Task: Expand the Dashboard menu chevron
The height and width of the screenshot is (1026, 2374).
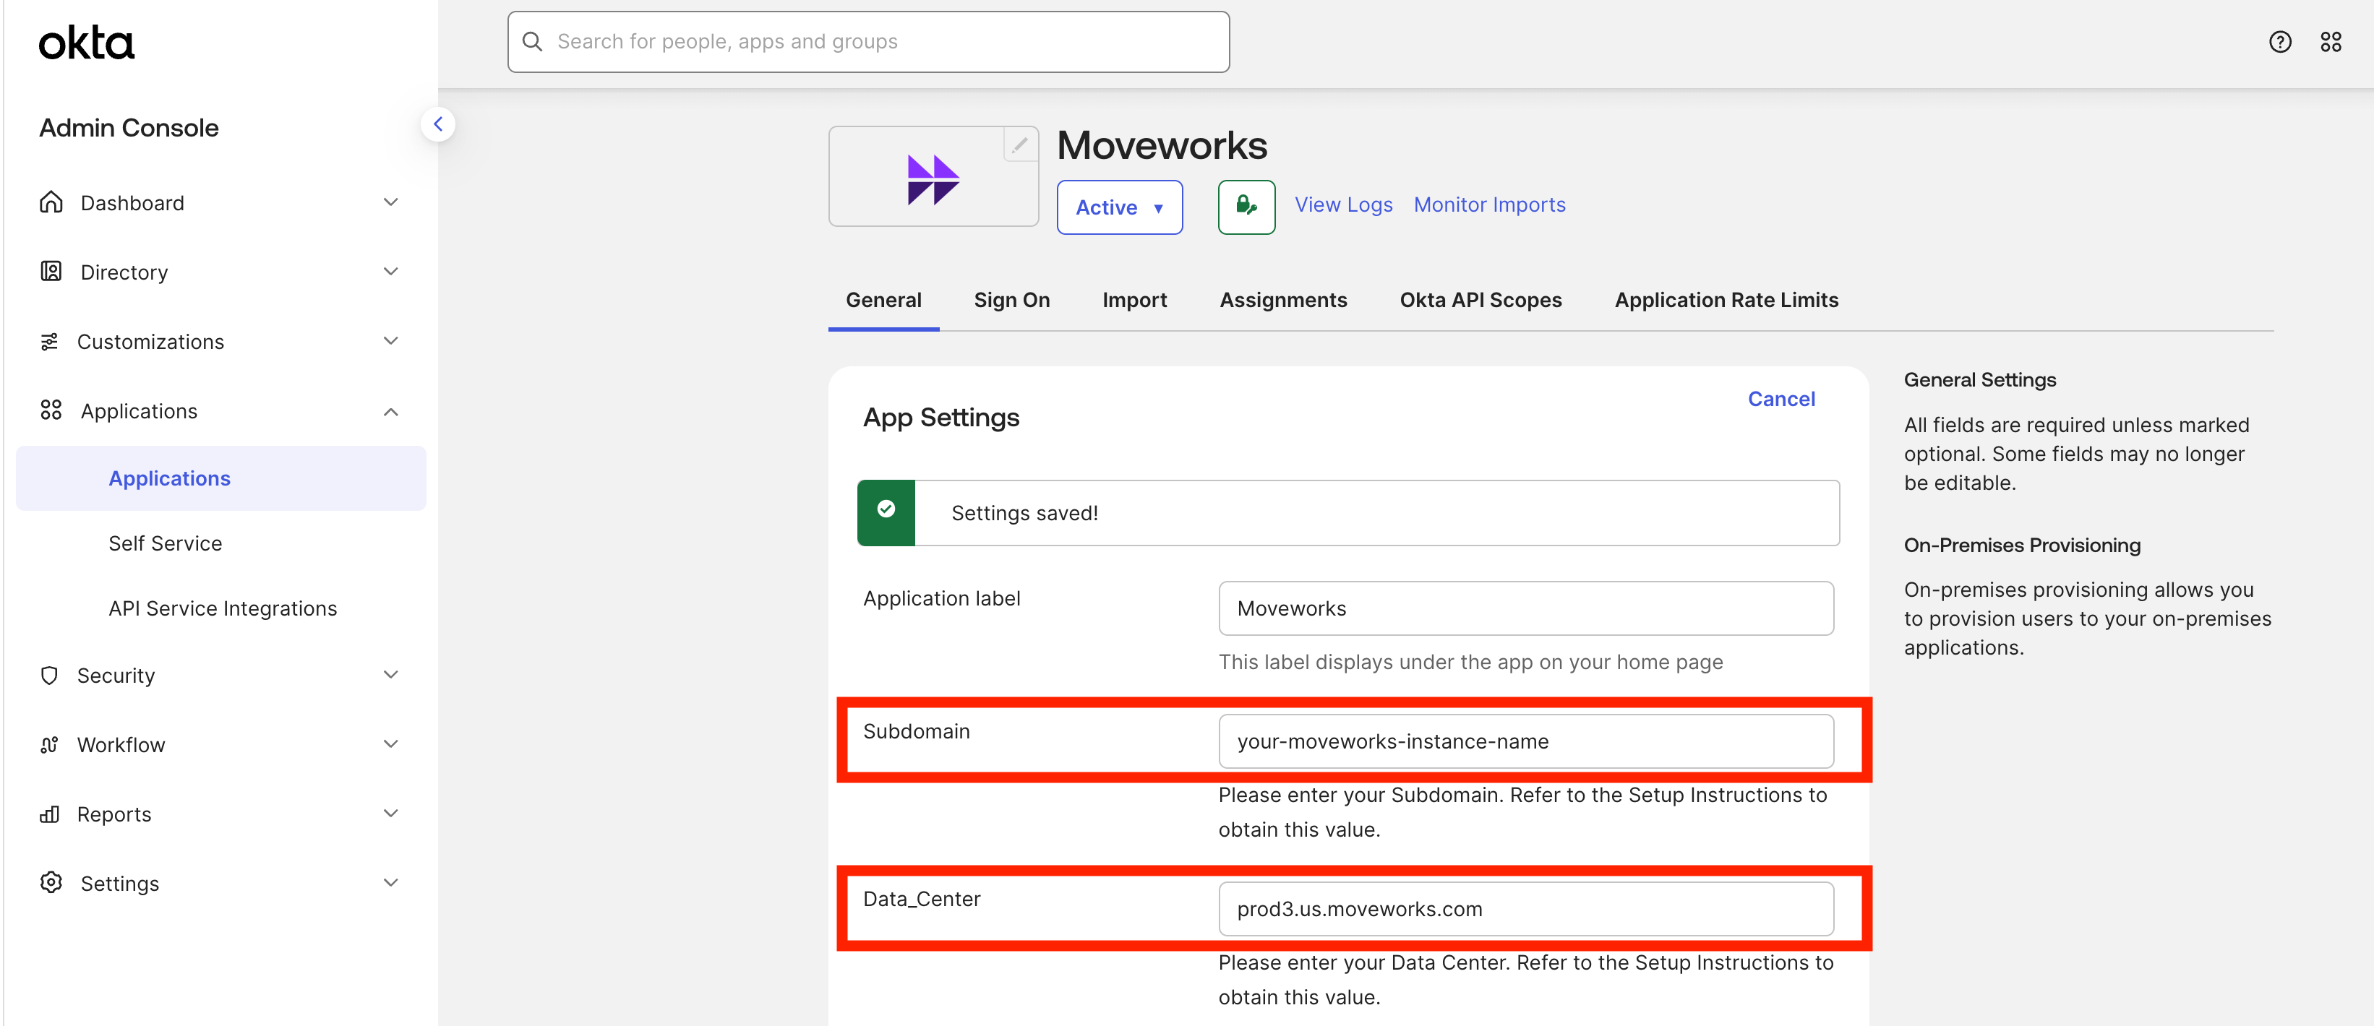Action: point(391,202)
